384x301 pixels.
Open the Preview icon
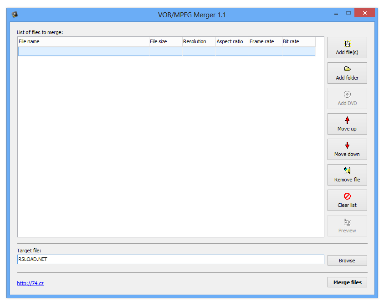tap(347, 222)
